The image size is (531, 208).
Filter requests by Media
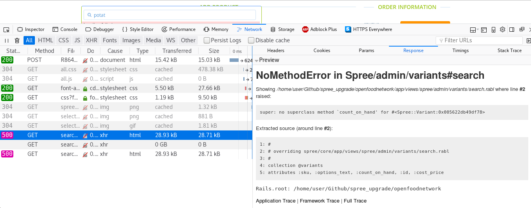tap(153, 40)
